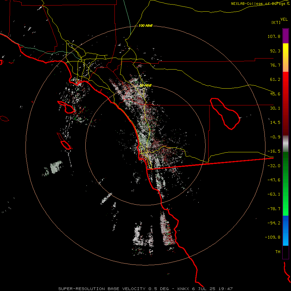Pick the green segment of the color bar
The height and width of the screenshot is (291, 291).
tap(286, 184)
